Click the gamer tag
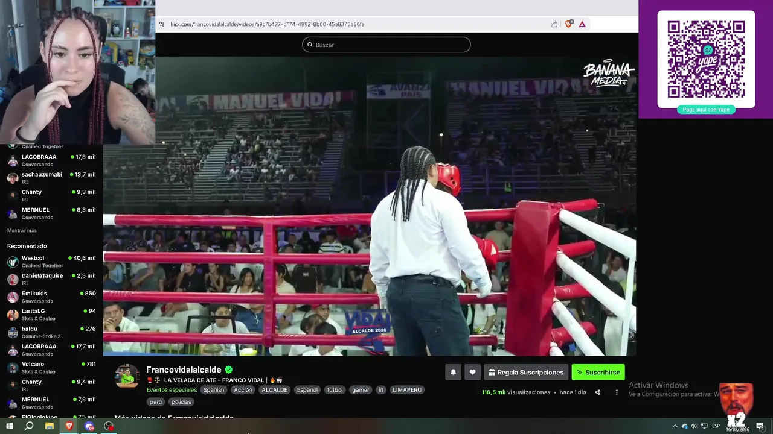The width and height of the screenshot is (773, 434). [361, 390]
